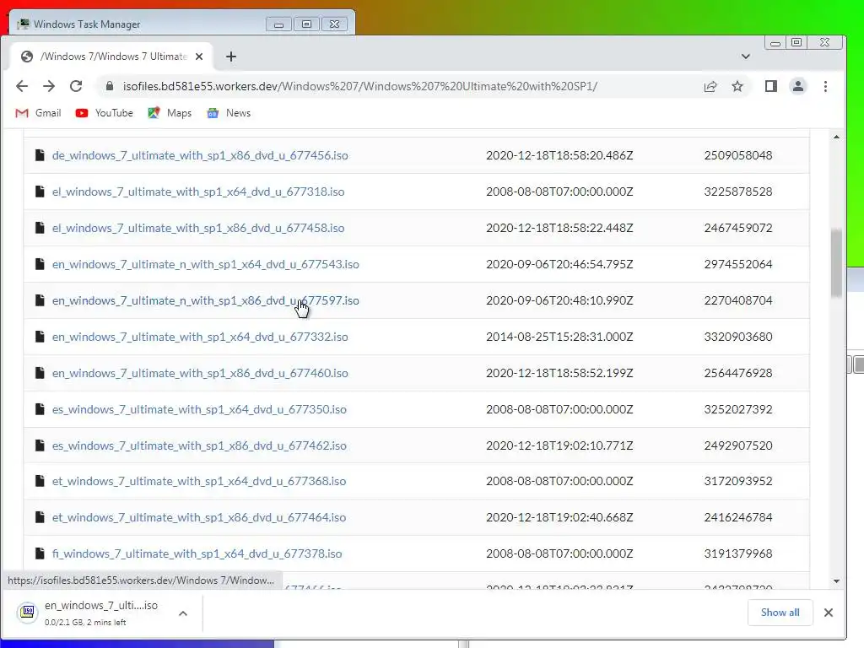Download es_windows_7_ultimate x64 677350 iso
The image size is (864, 648).
(x=199, y=409)
